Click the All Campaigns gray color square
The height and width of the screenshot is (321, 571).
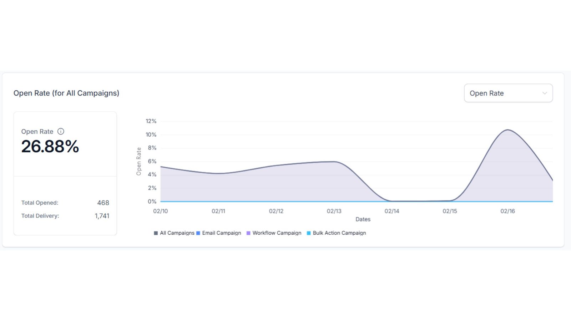point(156,233)
